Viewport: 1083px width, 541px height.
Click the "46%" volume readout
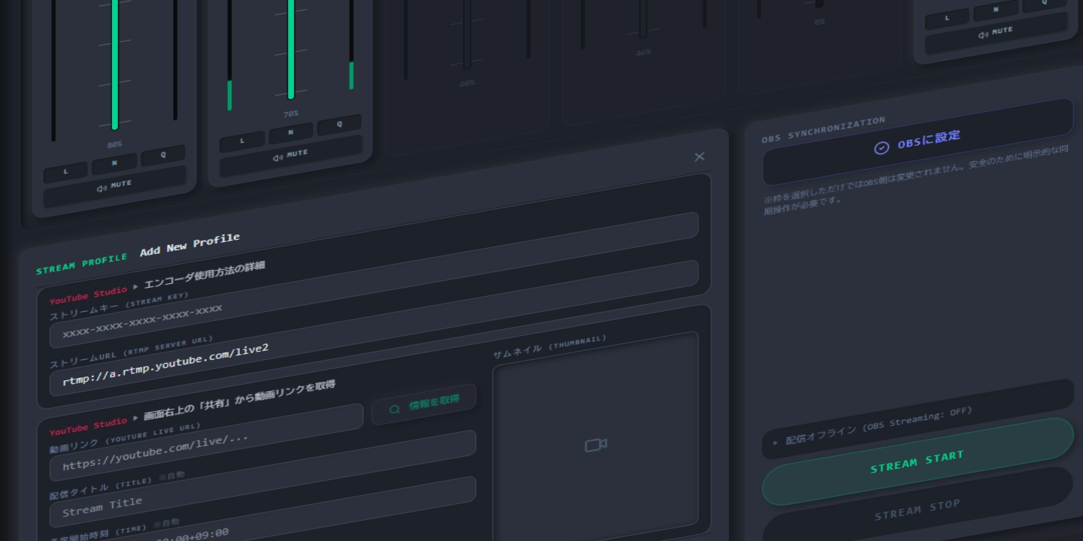(643, 53)
